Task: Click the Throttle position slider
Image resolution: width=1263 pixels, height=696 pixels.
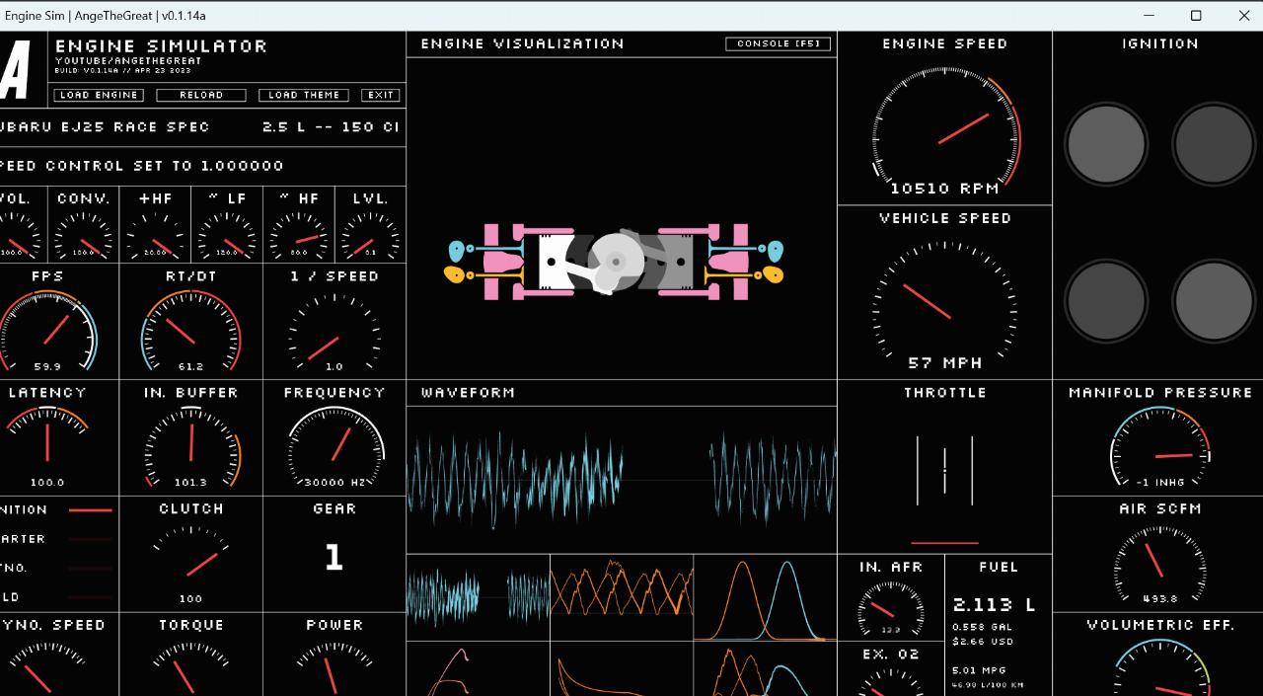Action: coord(944,469)
